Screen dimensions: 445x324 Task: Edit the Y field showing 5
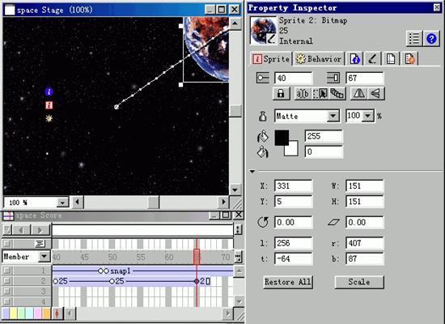coord(293,202)
